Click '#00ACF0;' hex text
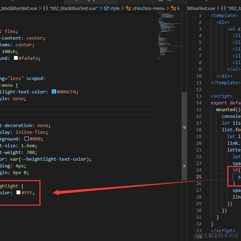The width and height of the screenshot is (241, 241). pyautogui.click(x=68, y=92)
